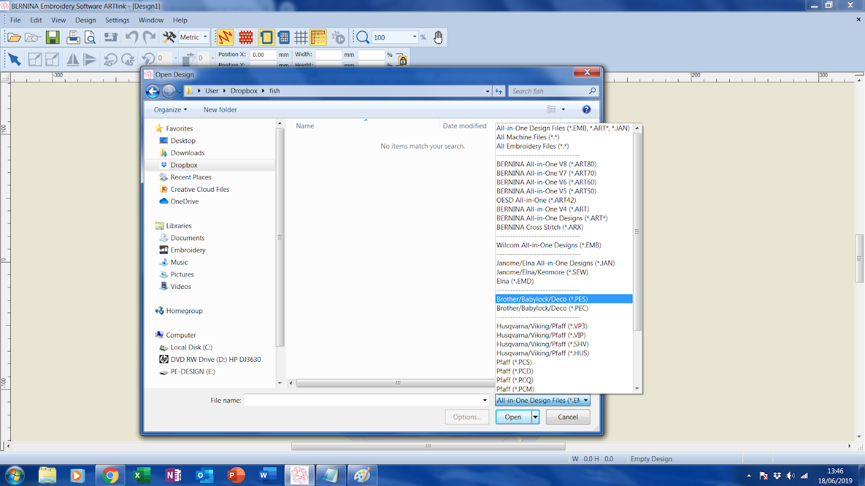Open the File menu
Image resolution: width=865 pixels, height=486 pixels.
coord(16,20)
